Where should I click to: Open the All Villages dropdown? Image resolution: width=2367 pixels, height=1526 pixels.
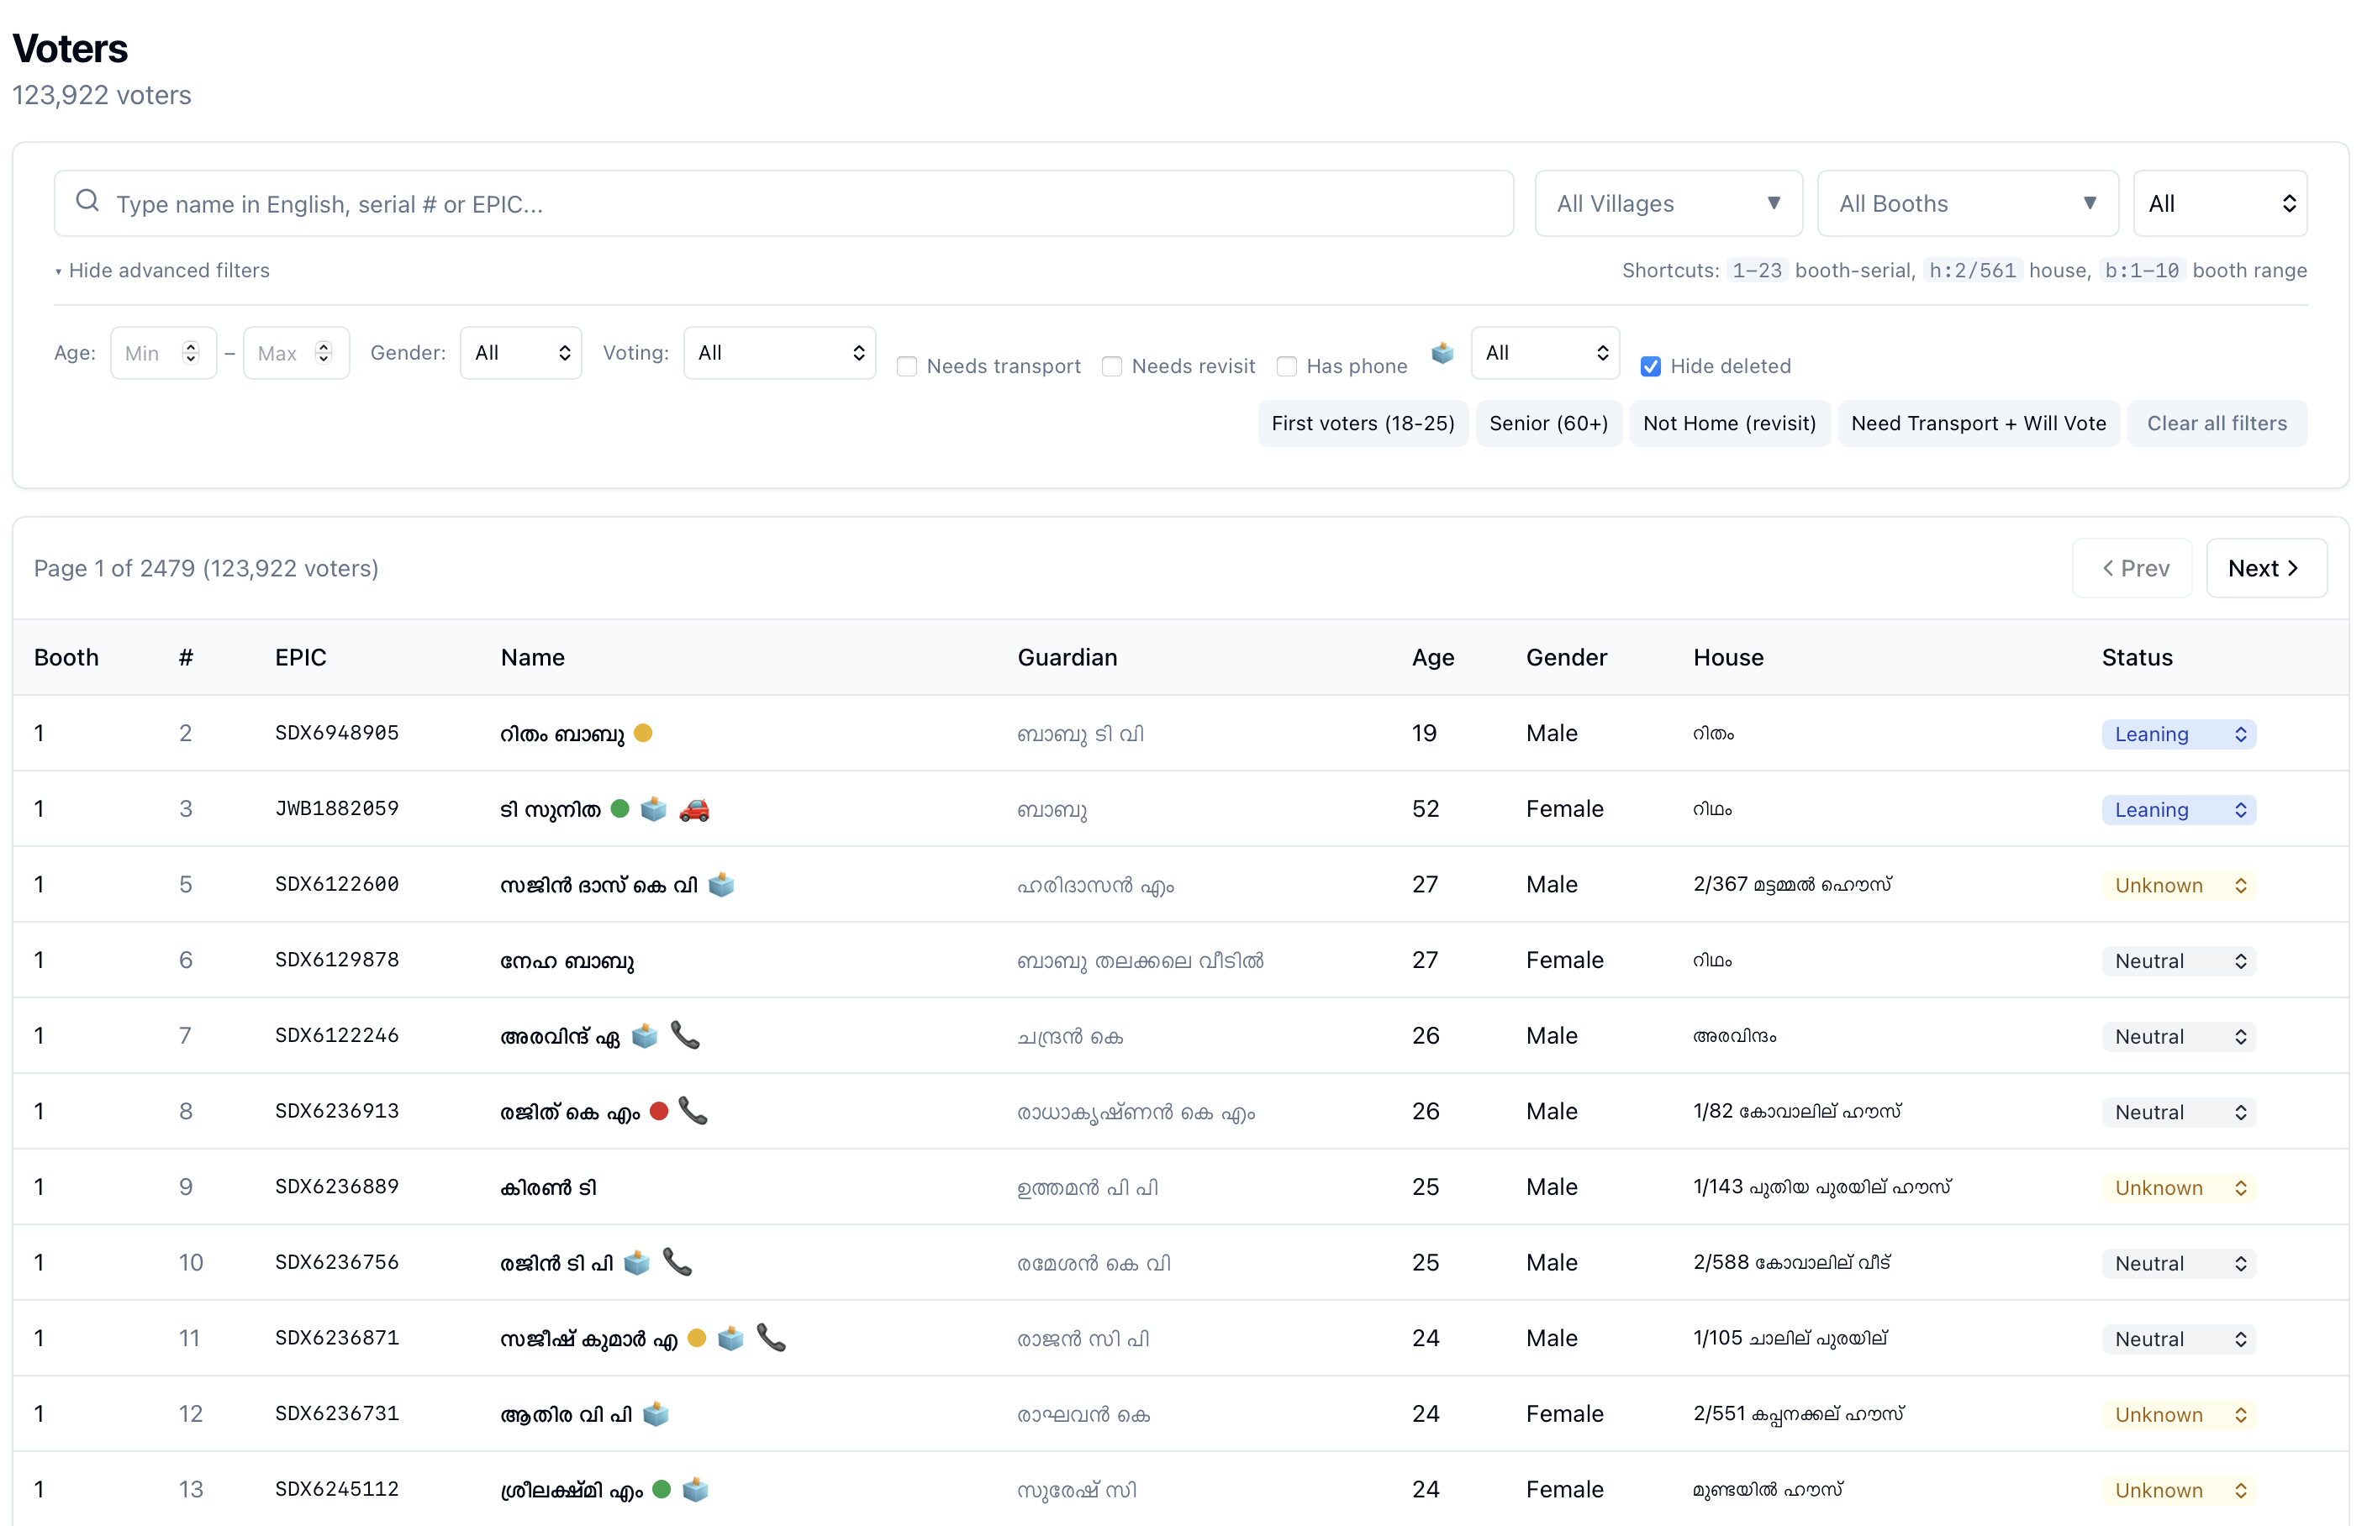tap(1668, 203)
